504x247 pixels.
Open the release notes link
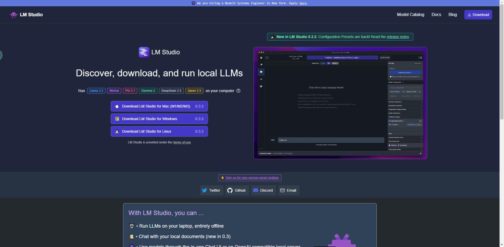[397, 37]
